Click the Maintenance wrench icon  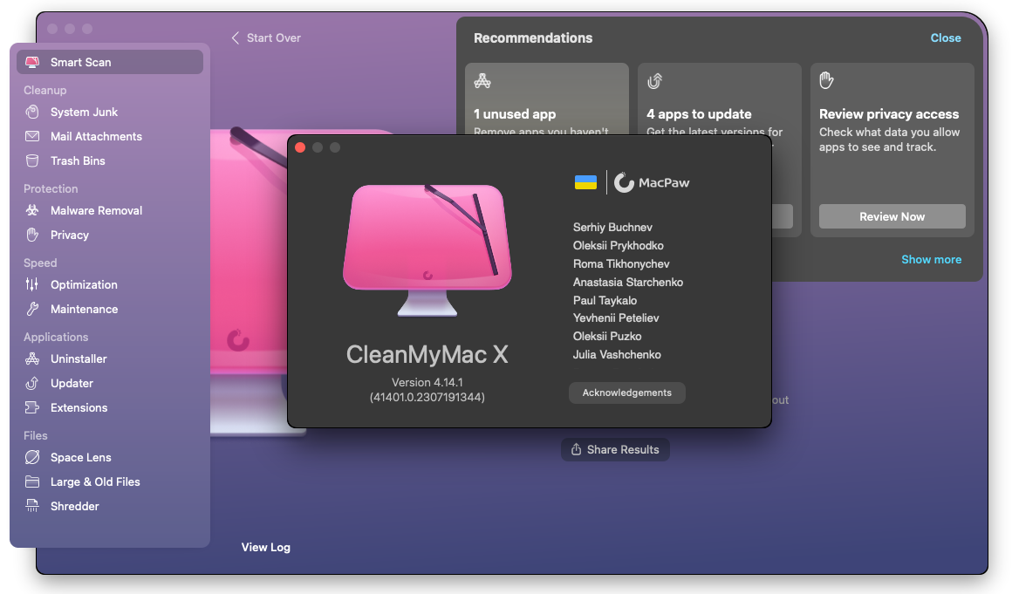(x=32, y=309)
